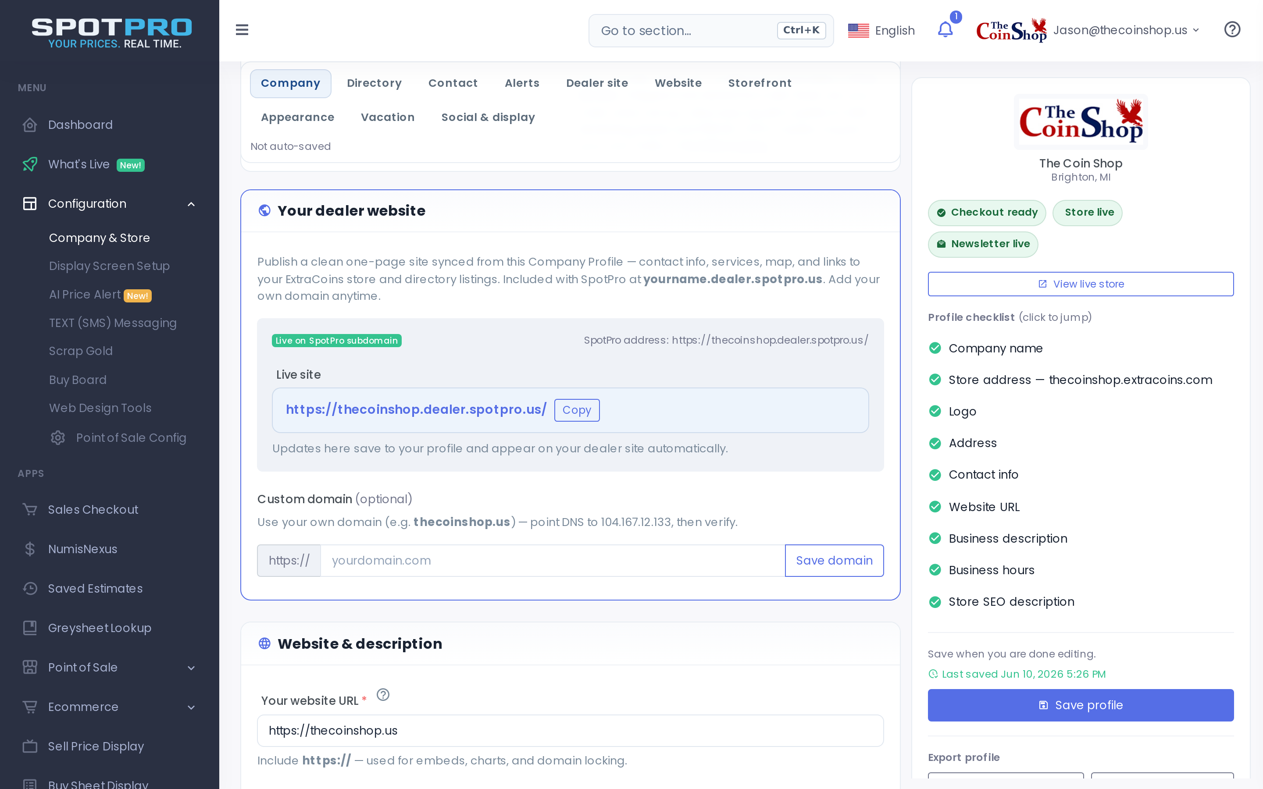1263x789 pixels.
Task: Click the What's Live rocket icon
Action: coord(30,164)
